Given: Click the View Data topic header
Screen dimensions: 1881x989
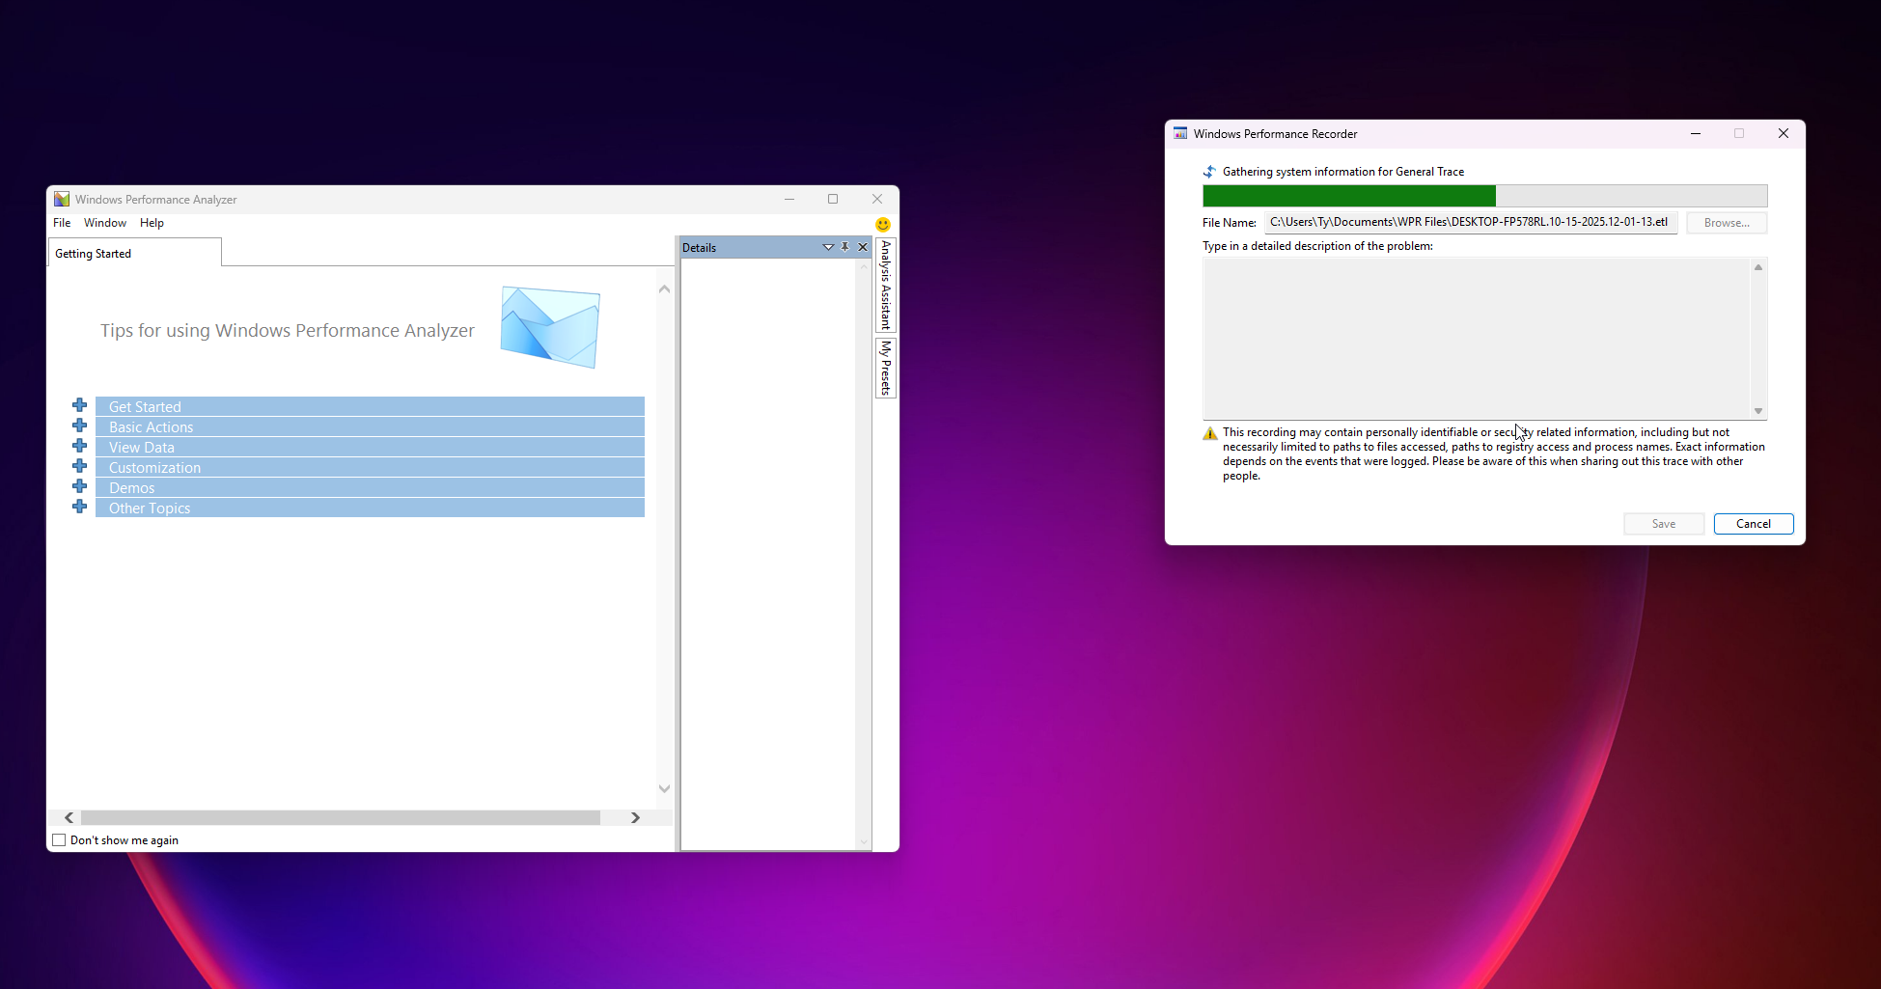Looking at the screenshot, I should click(x=370, y=447).
